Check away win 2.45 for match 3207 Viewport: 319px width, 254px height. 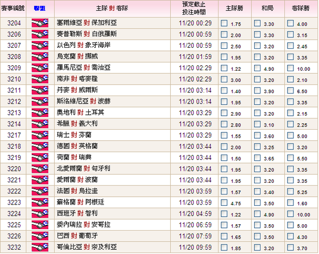pyautogui.click(x=290, y=46)
